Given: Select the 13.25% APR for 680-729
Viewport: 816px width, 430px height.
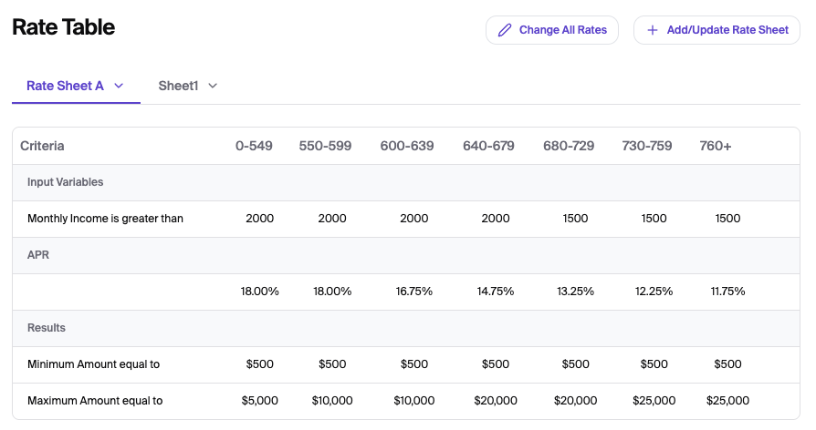Looking at the screenshot, I should [575, 292].
